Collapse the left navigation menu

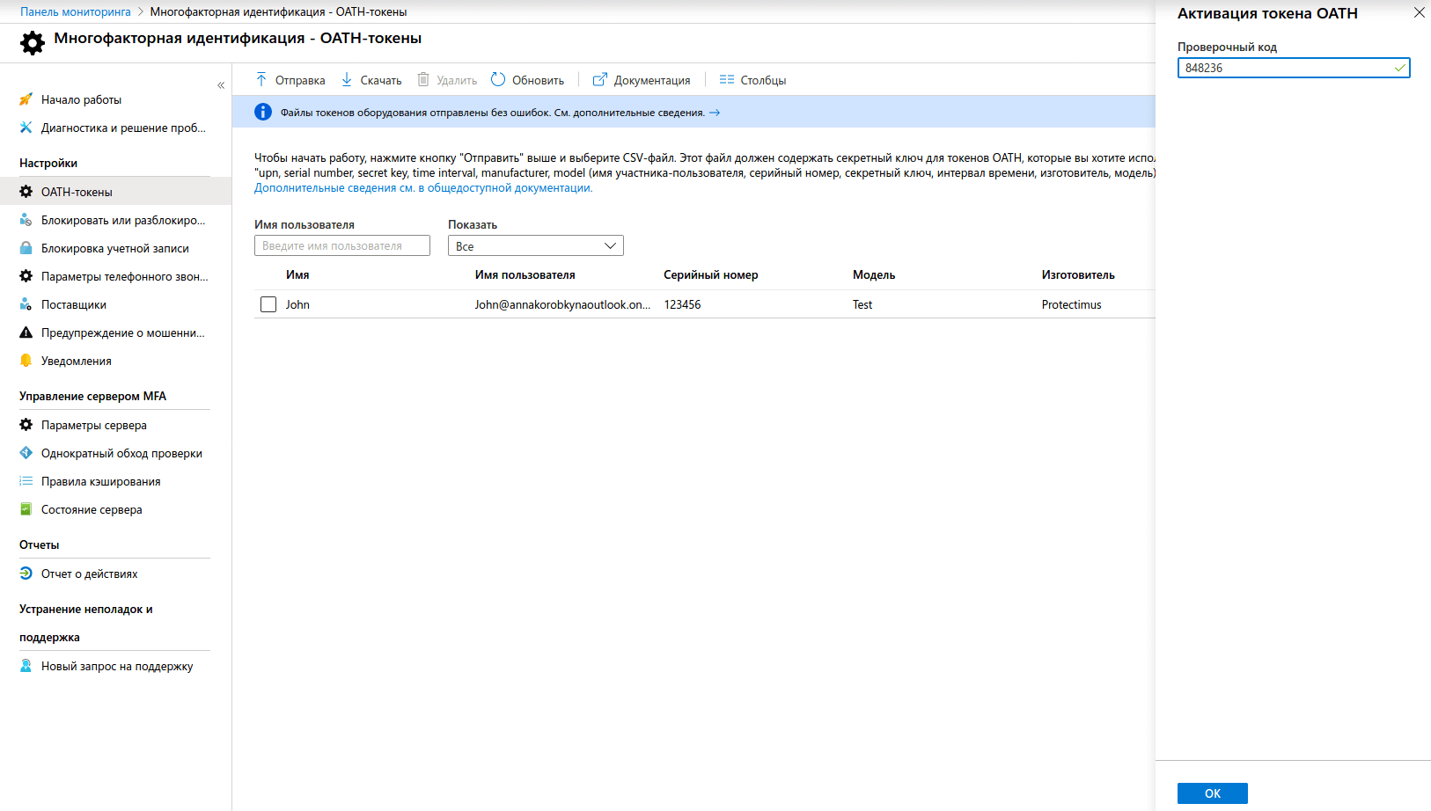coord(221,85)
